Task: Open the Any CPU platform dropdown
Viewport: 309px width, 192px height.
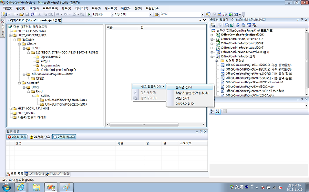Action: pos(151,15)
